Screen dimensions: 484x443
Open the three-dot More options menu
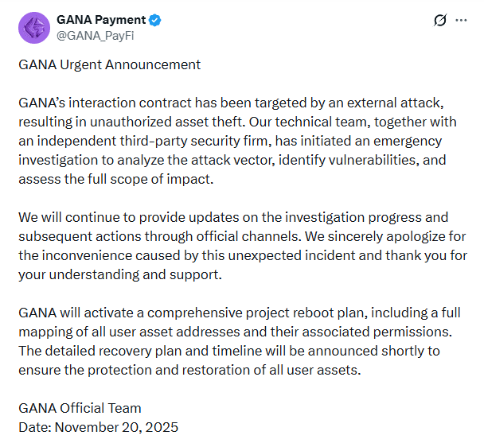pos(461,20)
